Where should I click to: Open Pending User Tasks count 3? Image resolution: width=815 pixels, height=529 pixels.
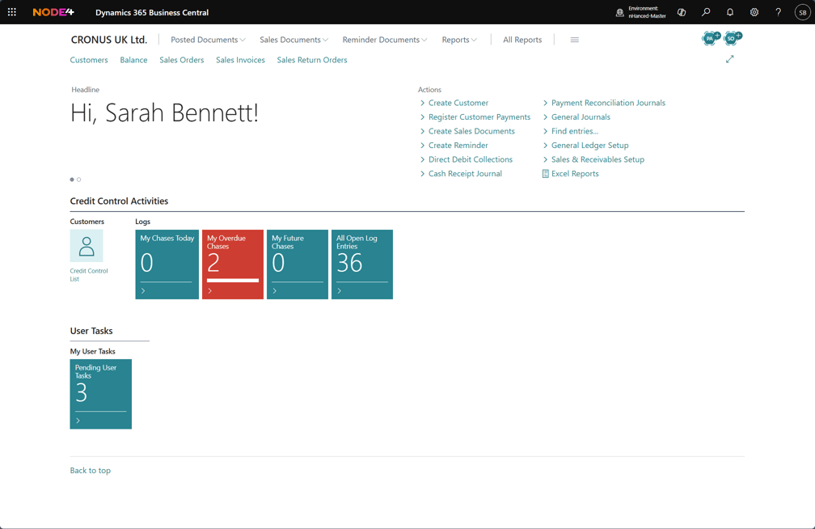pyautogui.click(x=82, y=393)
